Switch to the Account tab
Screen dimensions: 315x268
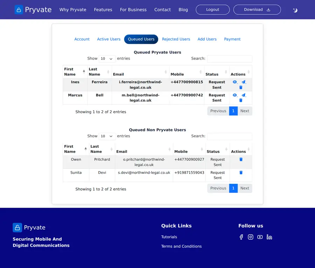82,39
